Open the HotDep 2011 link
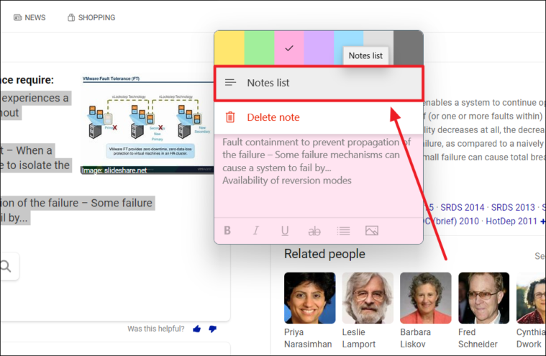The height and width of the screenshot is (356, 546). point(511,221)
